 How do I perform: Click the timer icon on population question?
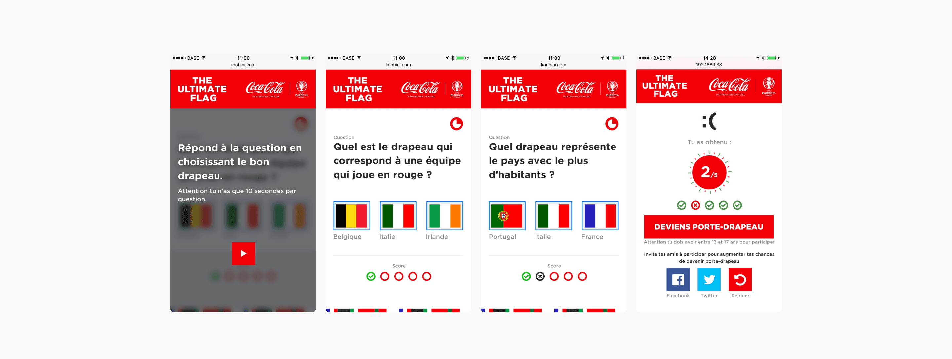pyautogui.click(x=612, y=124)
